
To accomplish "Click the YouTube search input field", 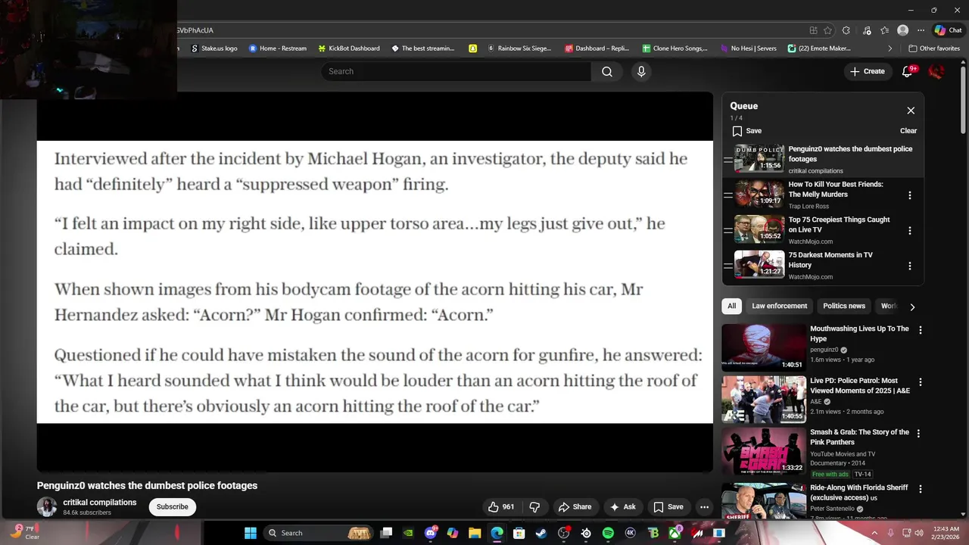I will [456, 71].
